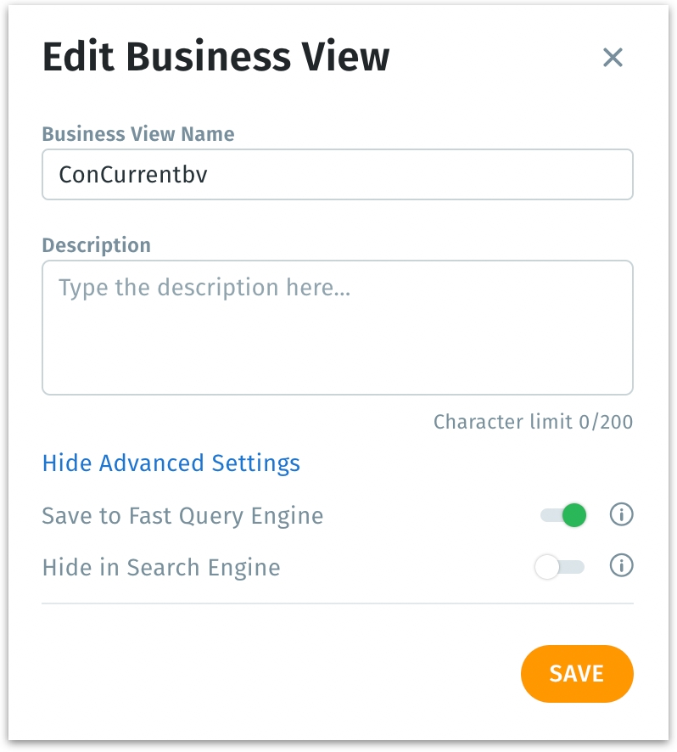Open info icon for Save to Fast Query Engine
The image size is (677, 752).
pyautogui.click(x=622, y=514)
